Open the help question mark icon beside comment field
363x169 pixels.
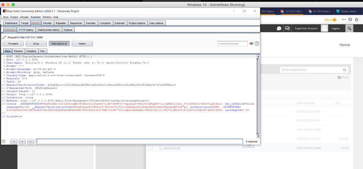257,43
